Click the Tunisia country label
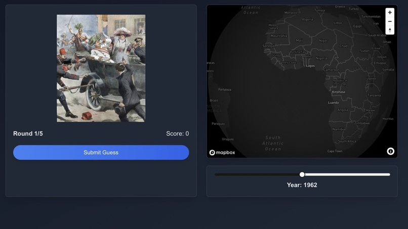 [x=319, y=11]
